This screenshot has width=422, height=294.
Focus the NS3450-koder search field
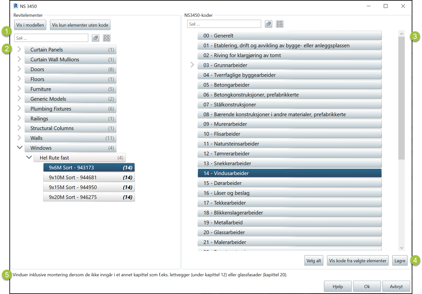pos(224,24)
